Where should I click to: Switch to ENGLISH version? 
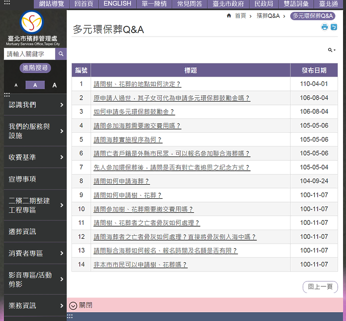coord(117,4)
